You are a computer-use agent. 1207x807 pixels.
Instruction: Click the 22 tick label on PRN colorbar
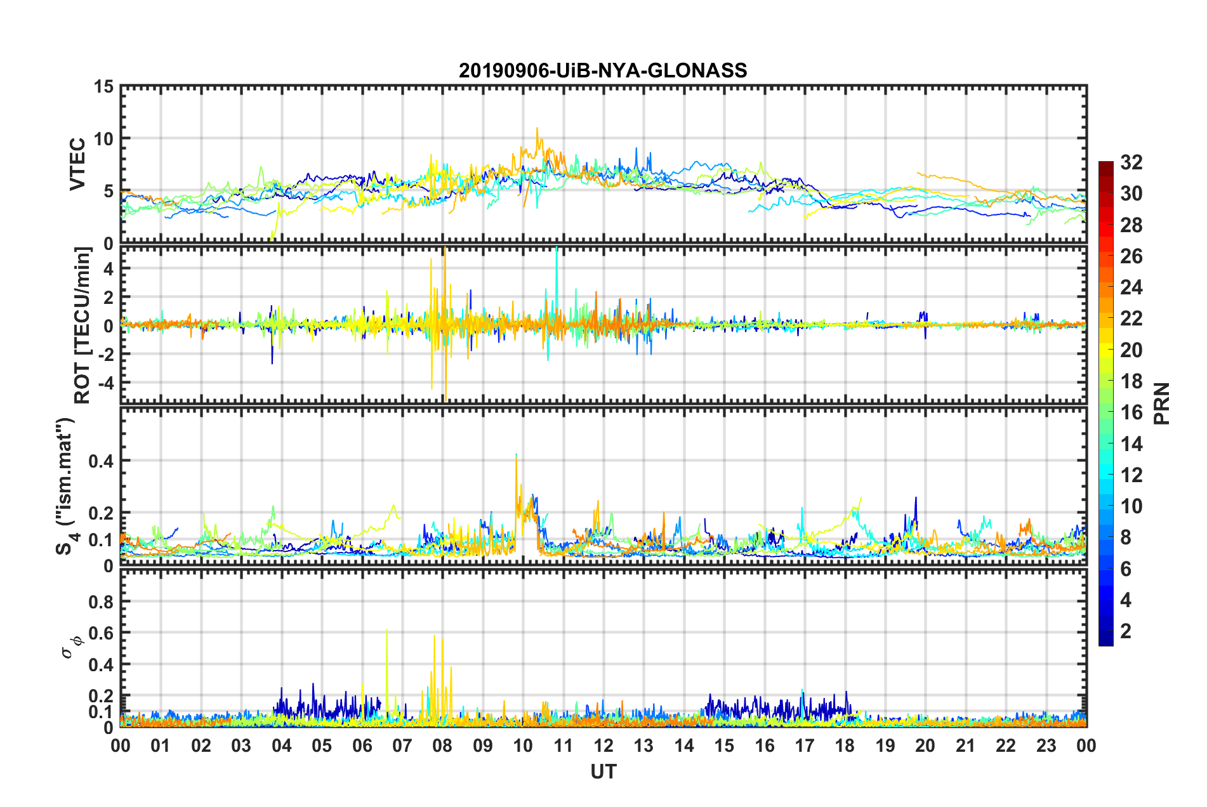(1131, 318)
